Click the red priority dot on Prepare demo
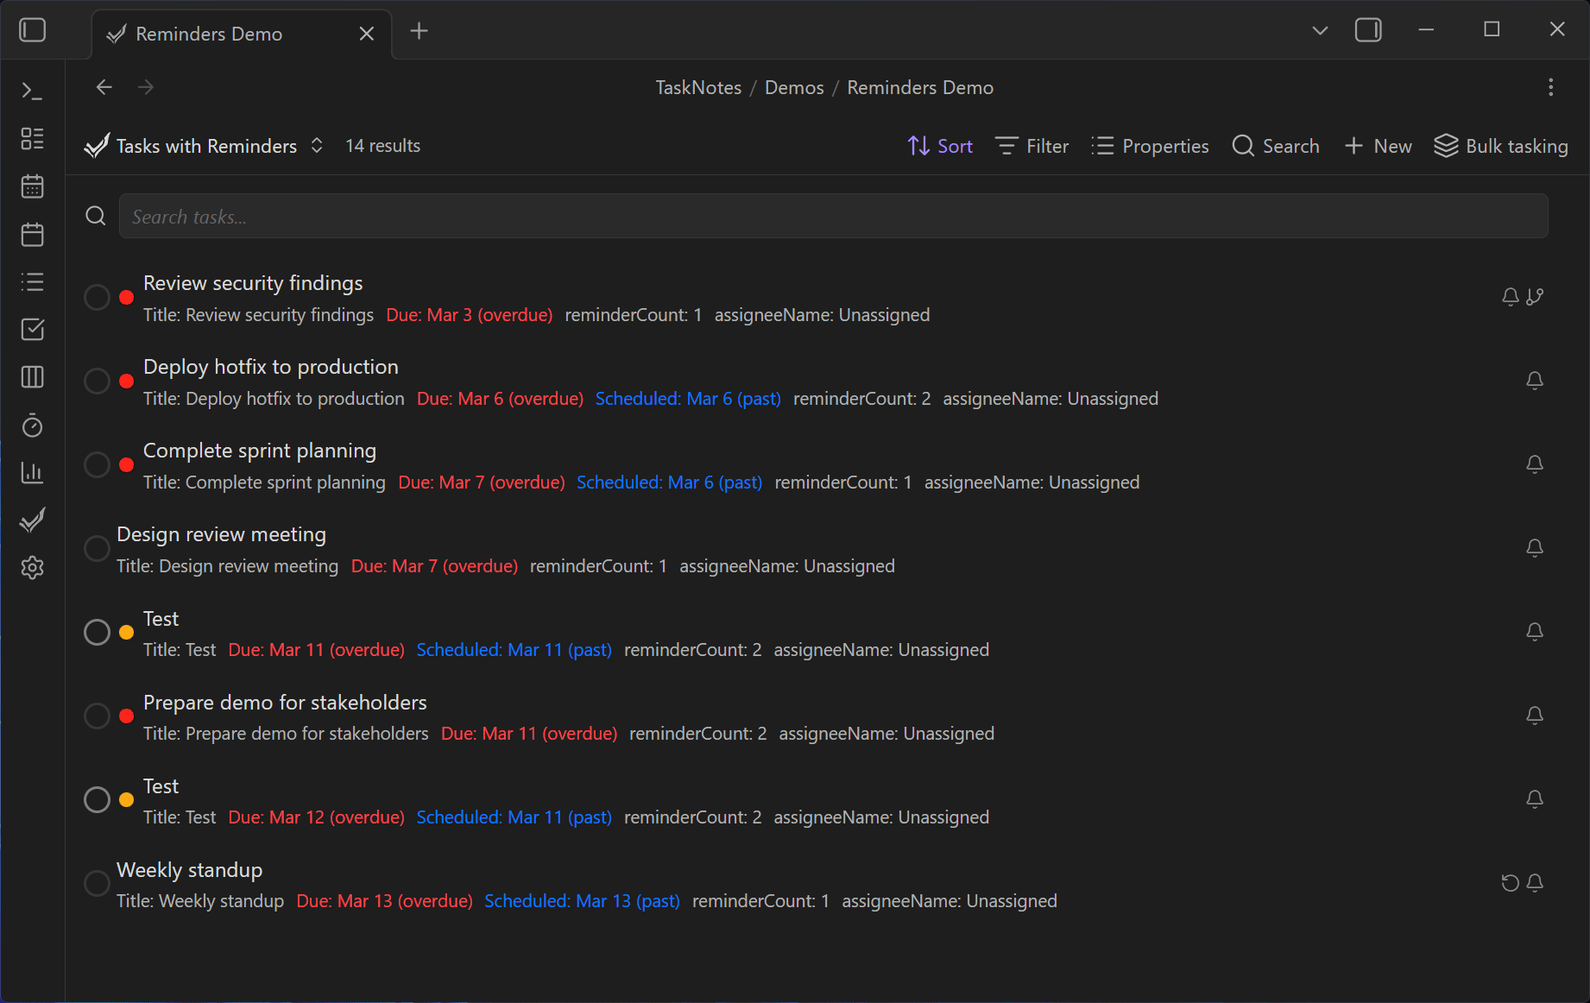The image size is (1590, 1003). pyautogui.click(x=126, y=716)
